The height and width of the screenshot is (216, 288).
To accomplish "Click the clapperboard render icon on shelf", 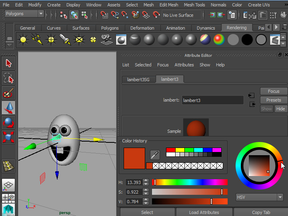I will [275, 40].
